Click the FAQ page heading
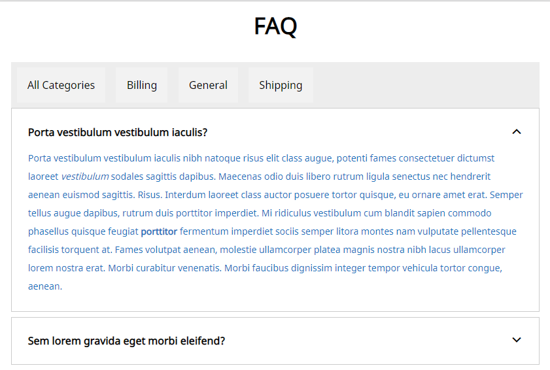 click(x=275, y=27)
